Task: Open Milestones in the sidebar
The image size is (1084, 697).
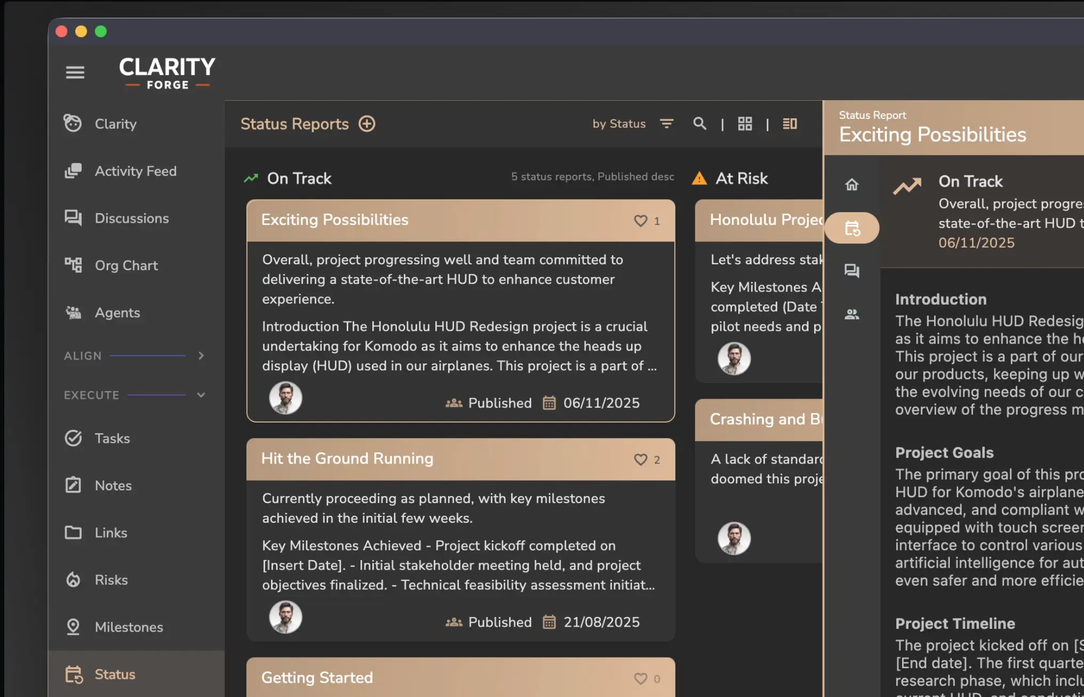Action: (129, 627)
